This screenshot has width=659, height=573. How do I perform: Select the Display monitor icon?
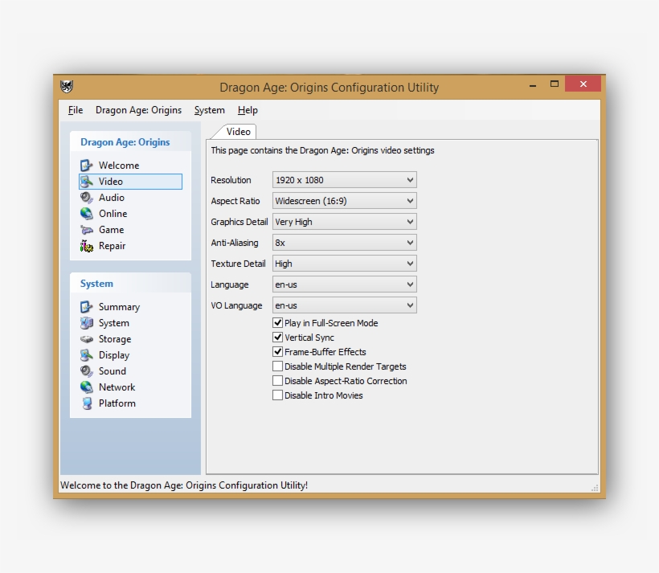(87, 355)
